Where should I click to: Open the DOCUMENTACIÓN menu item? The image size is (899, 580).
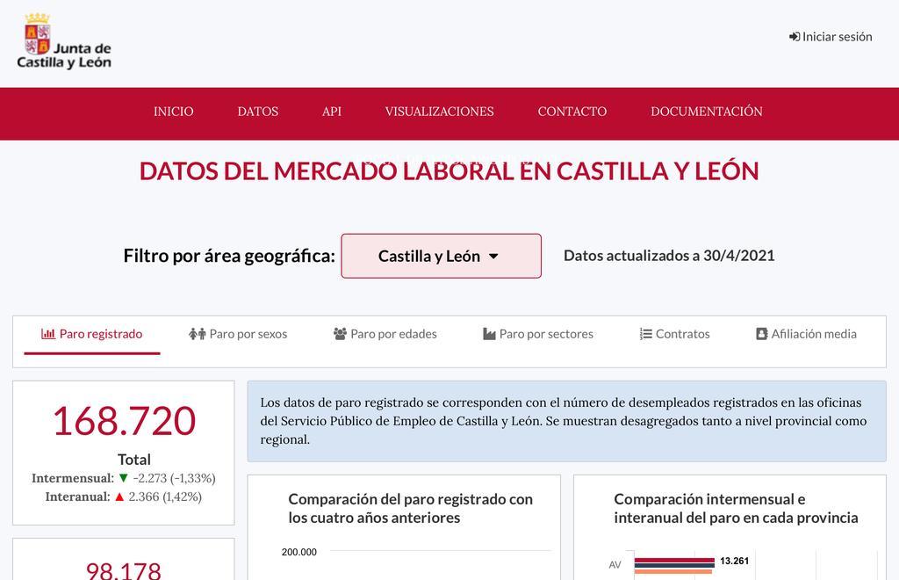(707, 112)
